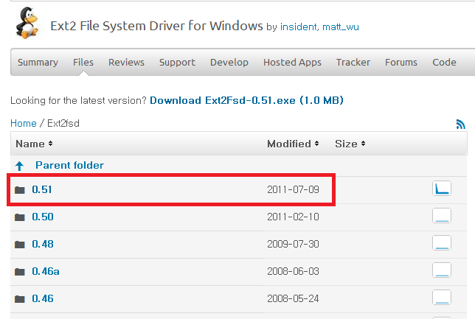
Task: Click the folder icon for 0.46a
Action: 20,272
